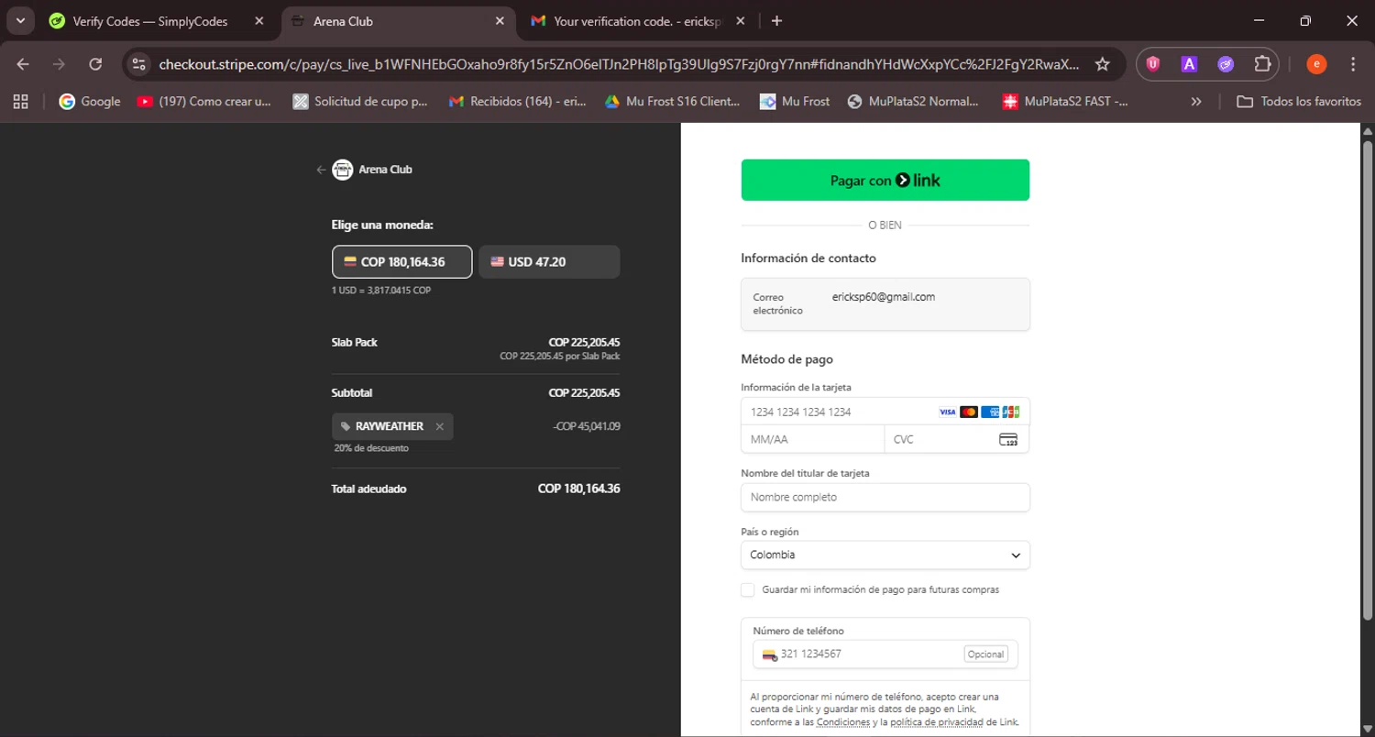The height and width of the screenshot is (737, 1375).
Task: Open the País o región dropdown
Action: tap(885, 555)
